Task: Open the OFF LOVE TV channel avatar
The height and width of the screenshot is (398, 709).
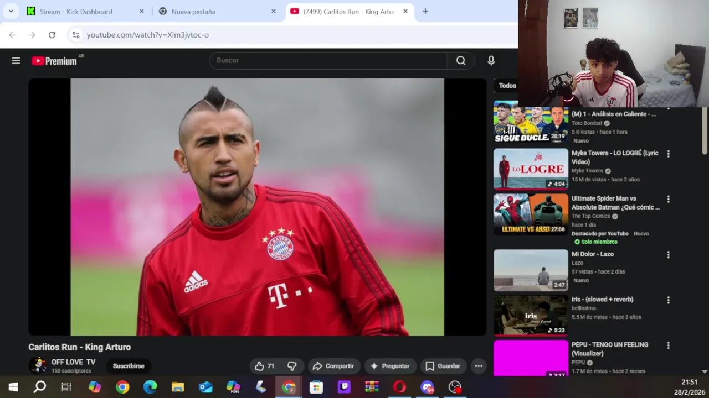Action: (38, 365)
